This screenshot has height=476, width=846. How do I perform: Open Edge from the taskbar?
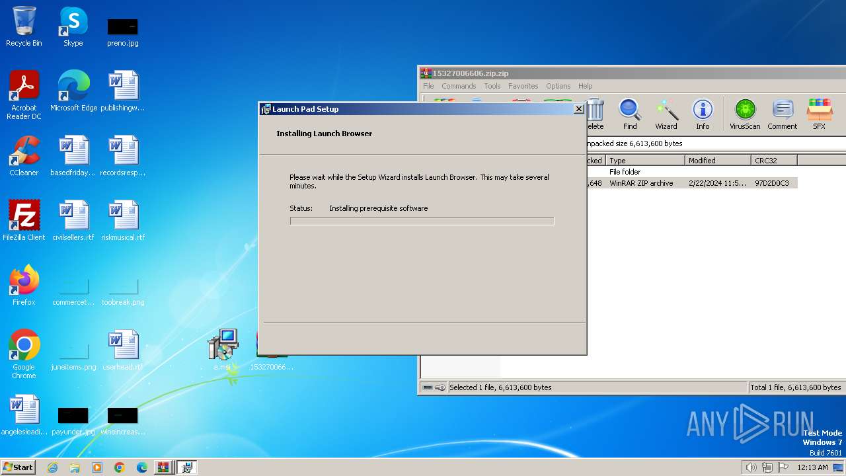(142, 467)
